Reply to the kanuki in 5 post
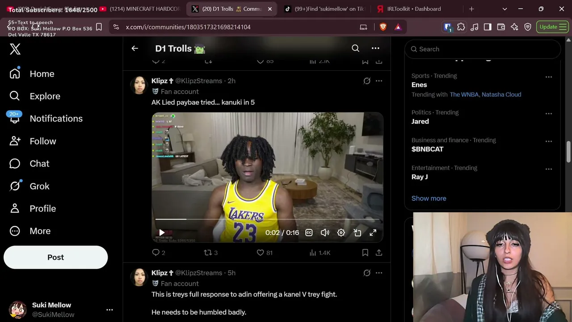 click(x=159, y=253)
